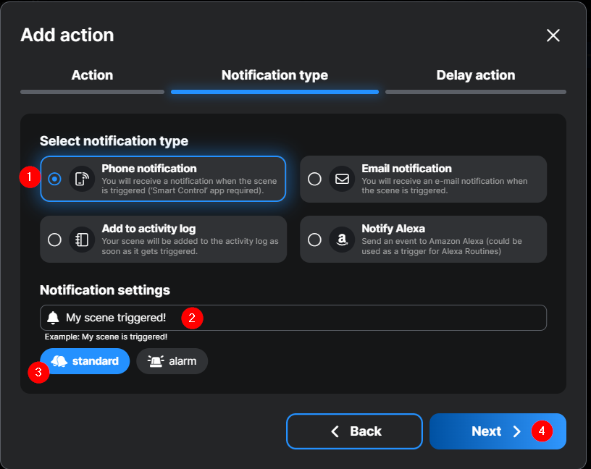
Task: Select the Notify Alexa radio button
Action: (x=314, y=240)
